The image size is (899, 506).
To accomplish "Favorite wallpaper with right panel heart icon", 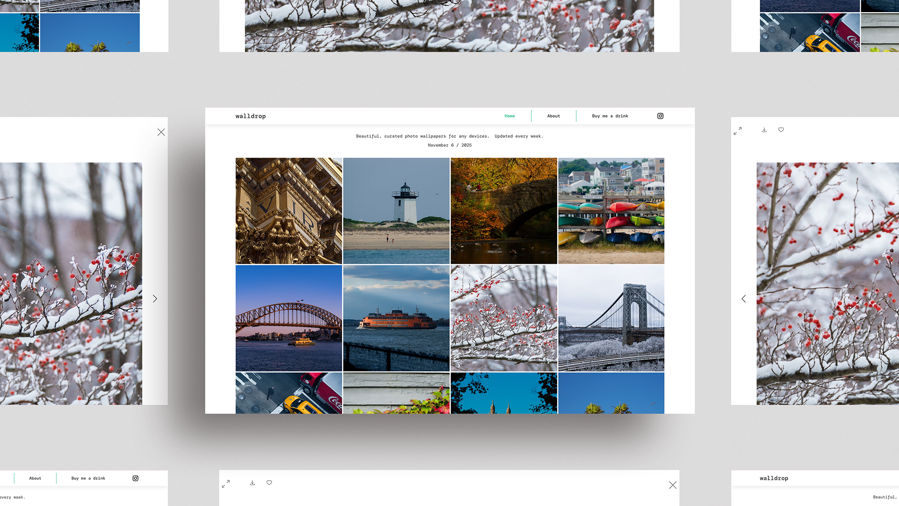I will pos(781,130).
